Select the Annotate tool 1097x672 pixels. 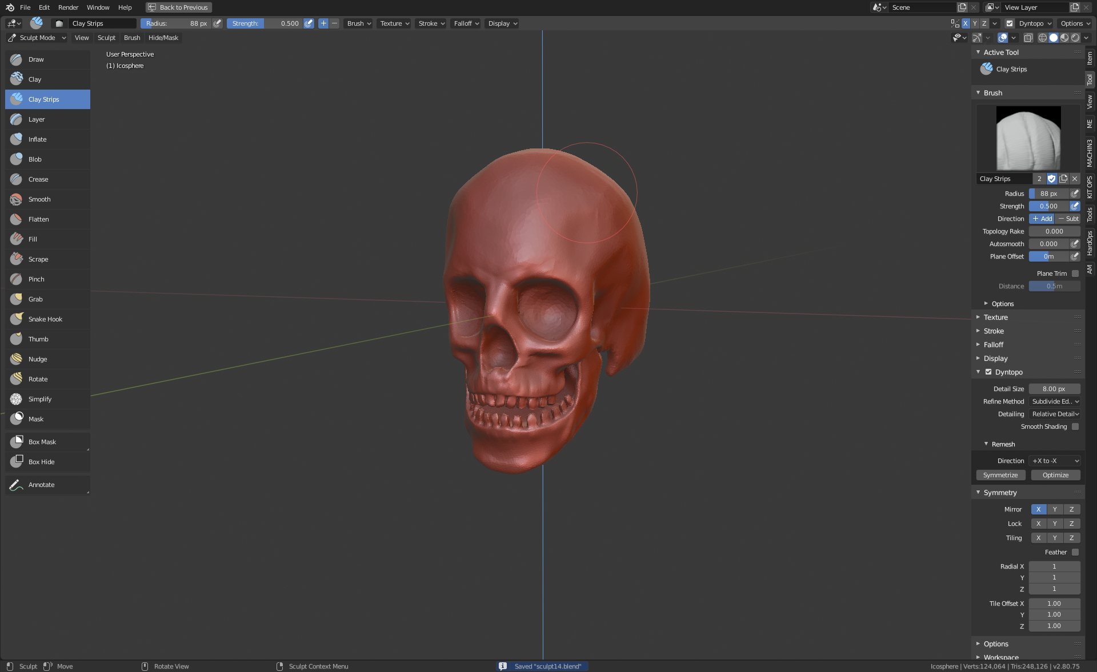click(42, 485)
